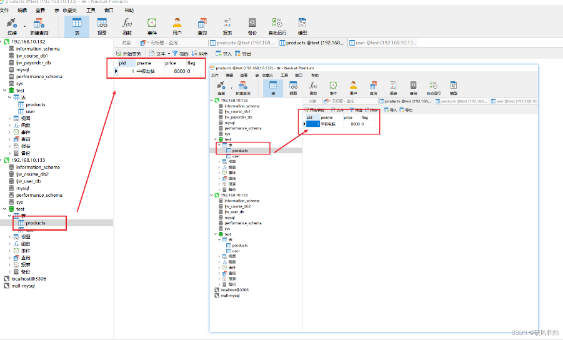Open 用户 icon in outer window toolbar
563x340 pixels.
click(177, 23)
